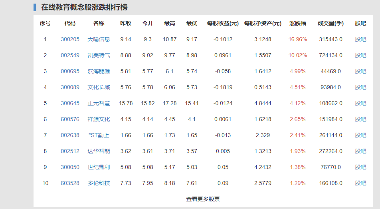Open stock code 300645 link
This screenshot has width=380, height=209.
(70, 104)
